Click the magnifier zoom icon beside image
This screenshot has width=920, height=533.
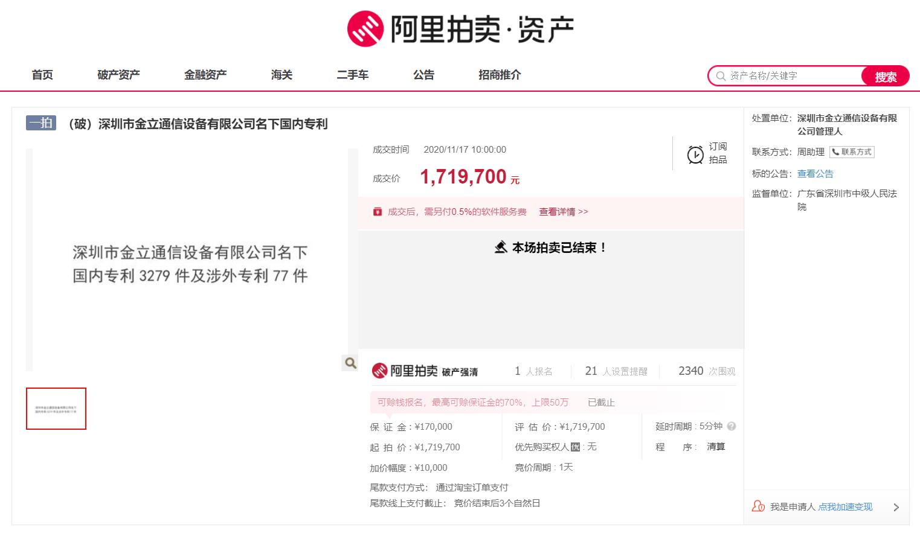350,363
